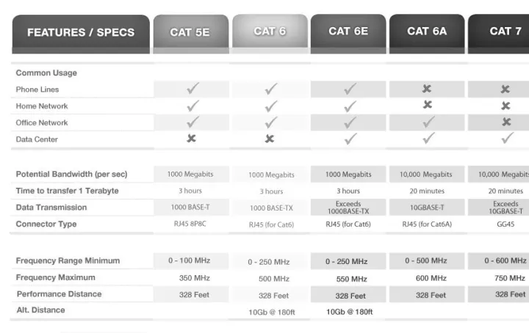
Task: Click the CAT 6 Office Network checkmark
Action: pos(271,122)
